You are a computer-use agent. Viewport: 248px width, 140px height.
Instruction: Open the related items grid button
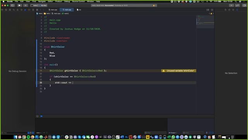click(x=37, y=10)
